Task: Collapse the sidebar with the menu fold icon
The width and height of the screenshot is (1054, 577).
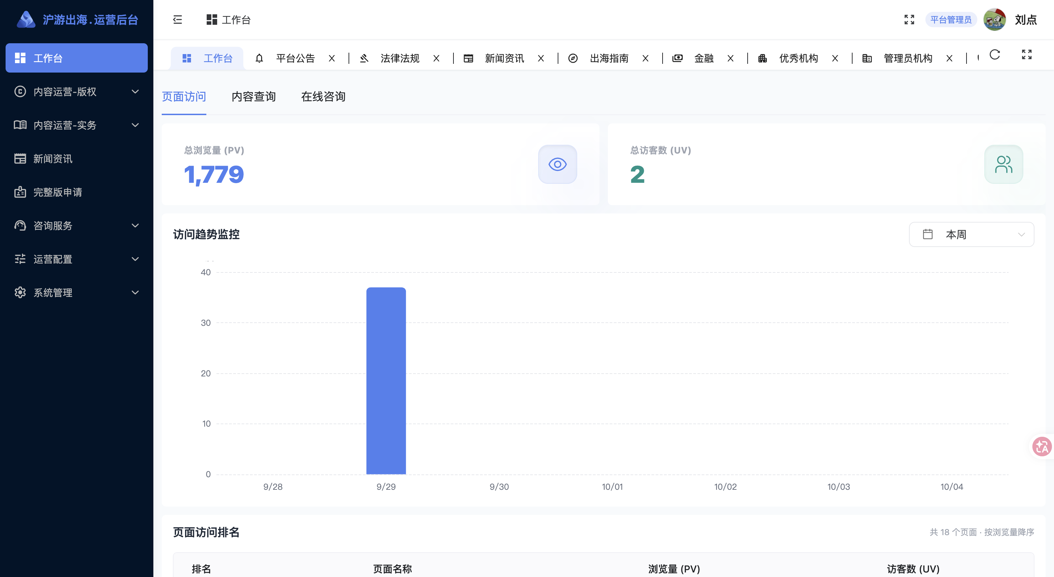Action: [177, 20]
